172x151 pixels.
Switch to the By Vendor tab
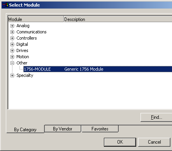coord(63,129)
